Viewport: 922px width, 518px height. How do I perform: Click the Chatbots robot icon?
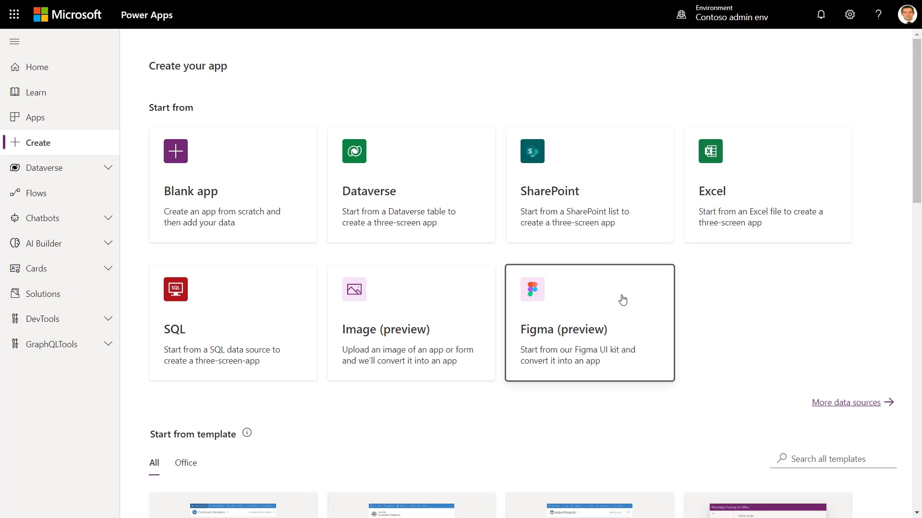coord(15,218)
